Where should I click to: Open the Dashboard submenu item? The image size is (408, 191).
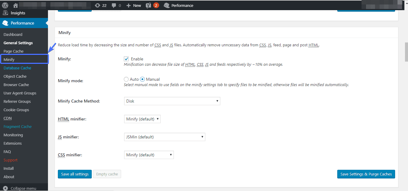pyautogui.click(x=13, y=34)
